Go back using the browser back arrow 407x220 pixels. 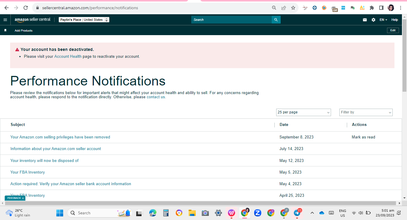6,8
